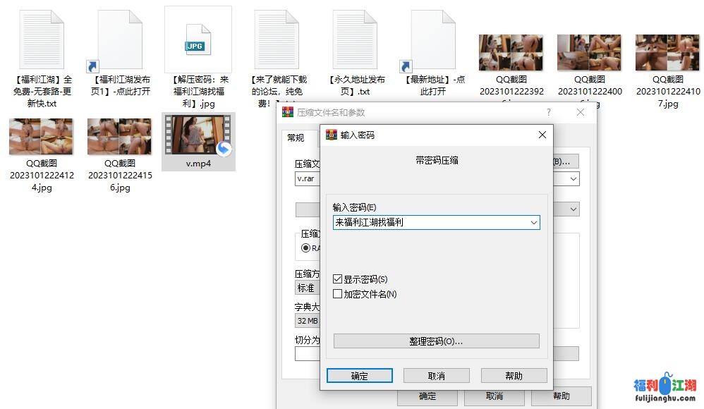Image resolution: width=704 pixels, height=409 pixels.
Task: Expand the 输入密码 password dropdown arrow
Action: (533, 223)
